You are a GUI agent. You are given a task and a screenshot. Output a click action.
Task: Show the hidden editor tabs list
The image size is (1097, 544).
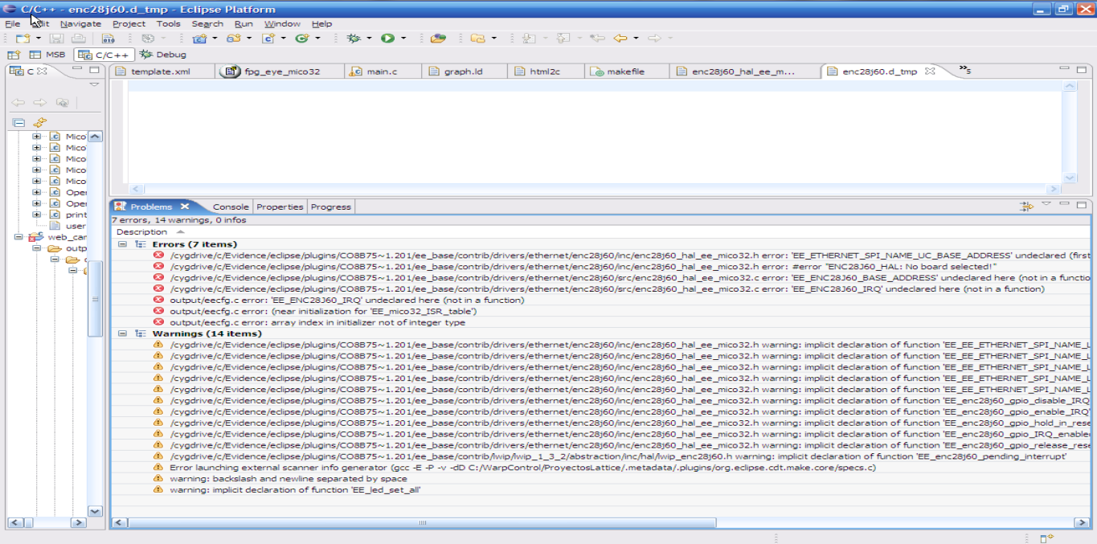tap(965, 71)
